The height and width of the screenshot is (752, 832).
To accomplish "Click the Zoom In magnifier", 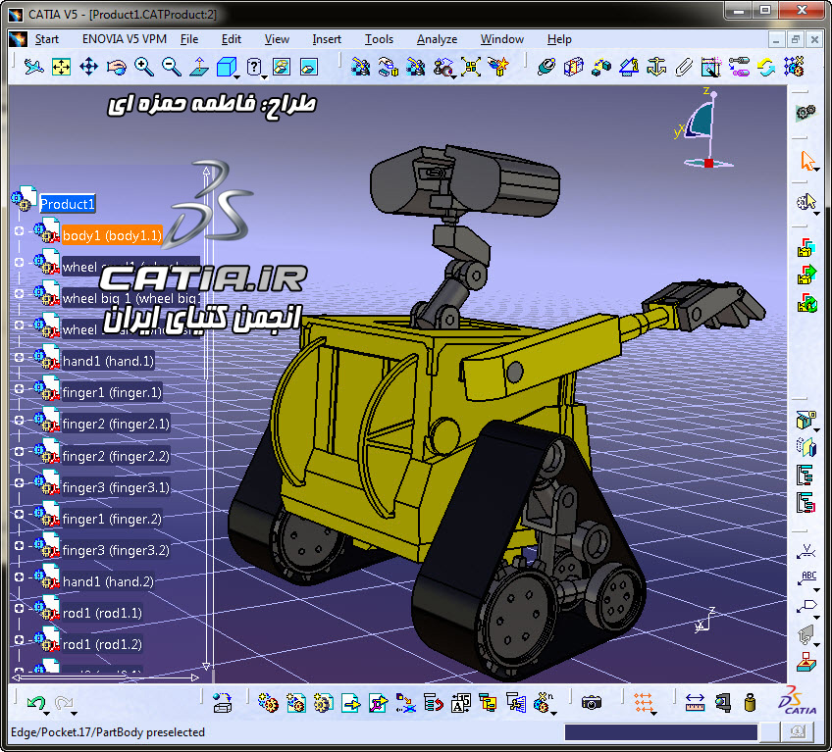I will [x=144, y=68].
